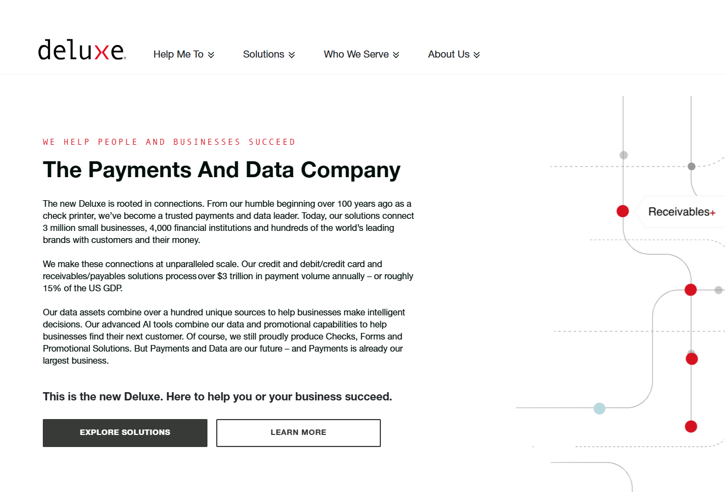Click the red dot beside the Receivables+ label
725x492 pixels.
tap(622, 211)
